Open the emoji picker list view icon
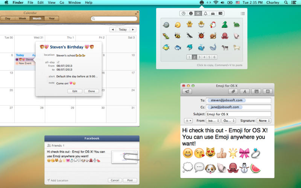This screenshot has height=188, width=301. 243,14
